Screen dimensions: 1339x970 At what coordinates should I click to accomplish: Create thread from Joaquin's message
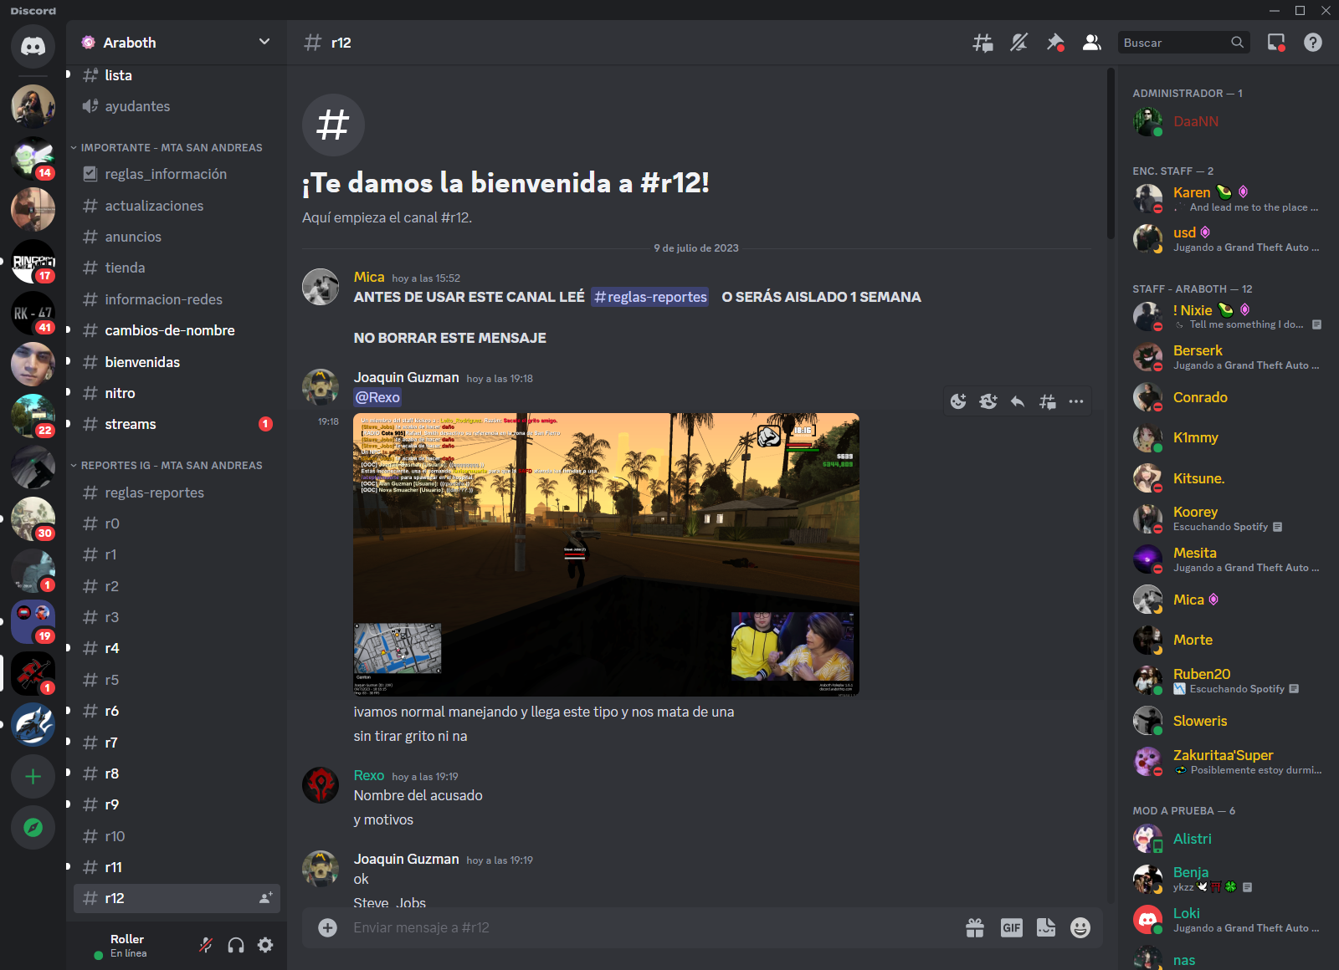(1047, 401)
